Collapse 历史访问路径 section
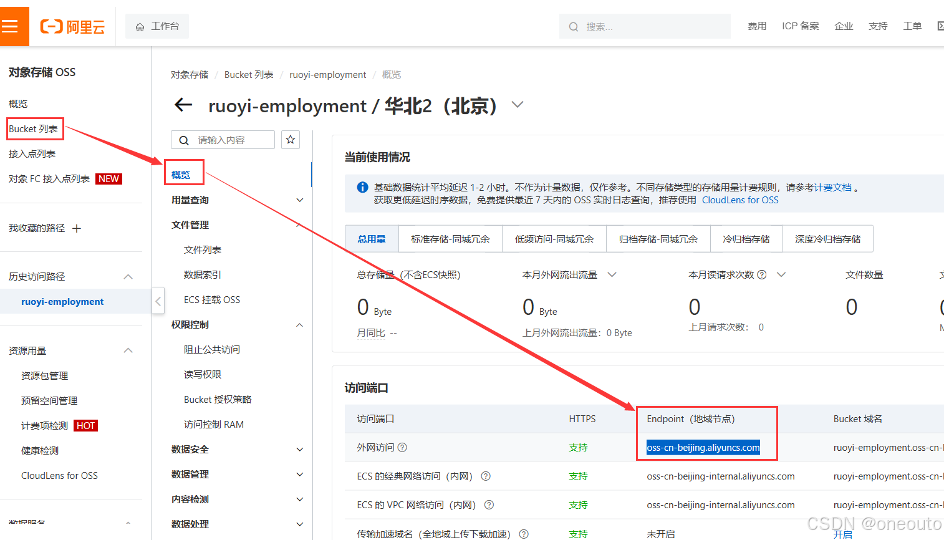Viewport: 944px width, 540px height. [128, 276]
